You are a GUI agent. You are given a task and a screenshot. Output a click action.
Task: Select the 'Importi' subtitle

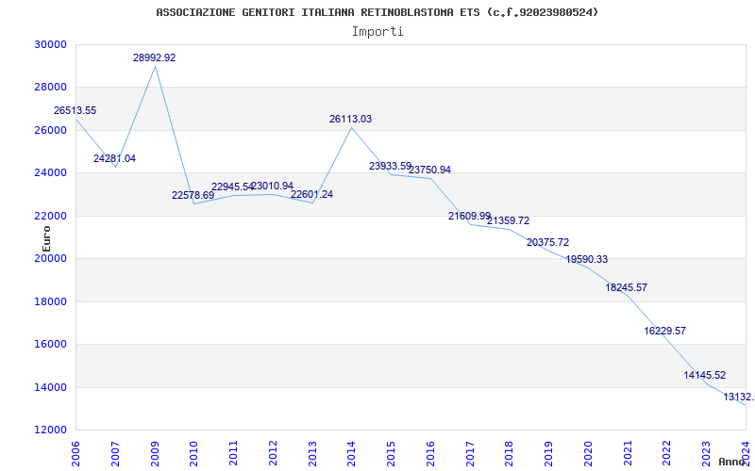coord(377,32)
